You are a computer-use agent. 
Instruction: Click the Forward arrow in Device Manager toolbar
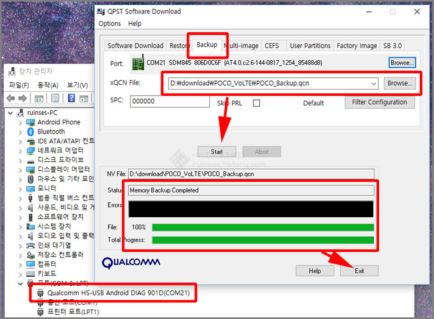pyautogui.click(x=23, y=98)
